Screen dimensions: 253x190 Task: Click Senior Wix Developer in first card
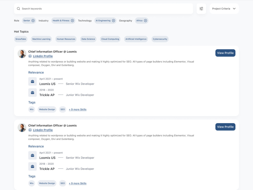(x=80, y=84)
